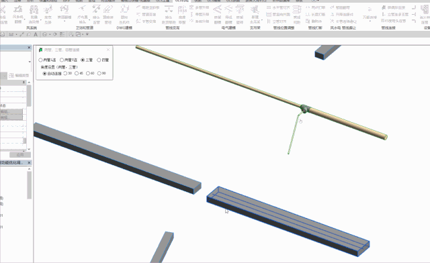The height and width of the screenshot is (263, 430).
Task: Click the 立管连多支管 tool
Action: pyautogui.click(x=395, y=14)
